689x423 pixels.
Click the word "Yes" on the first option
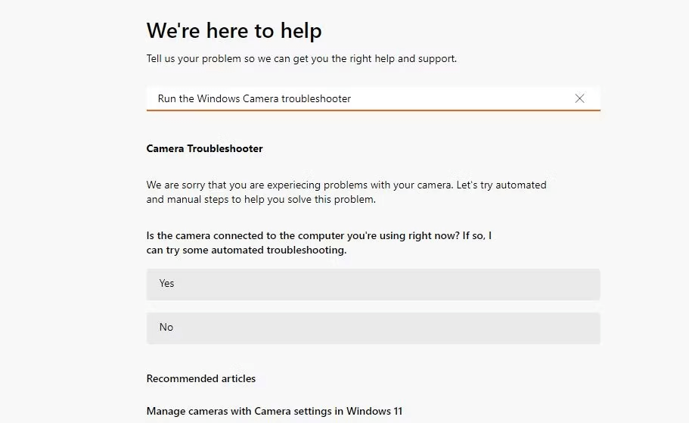pyautogui.click(x=166, y=284)
